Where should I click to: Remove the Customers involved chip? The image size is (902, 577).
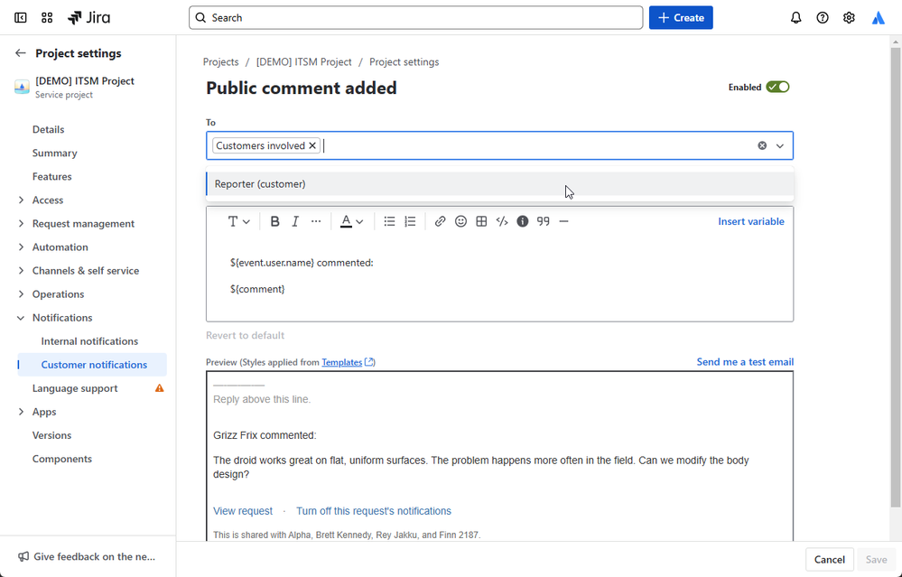[x=312, y=145]
